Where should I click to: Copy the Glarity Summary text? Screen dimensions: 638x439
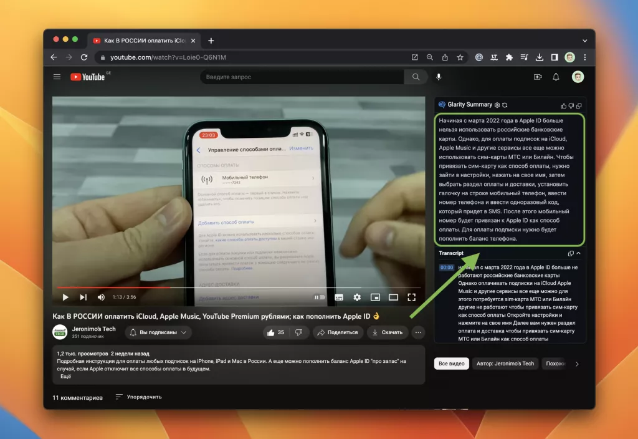tap(579, 106)
